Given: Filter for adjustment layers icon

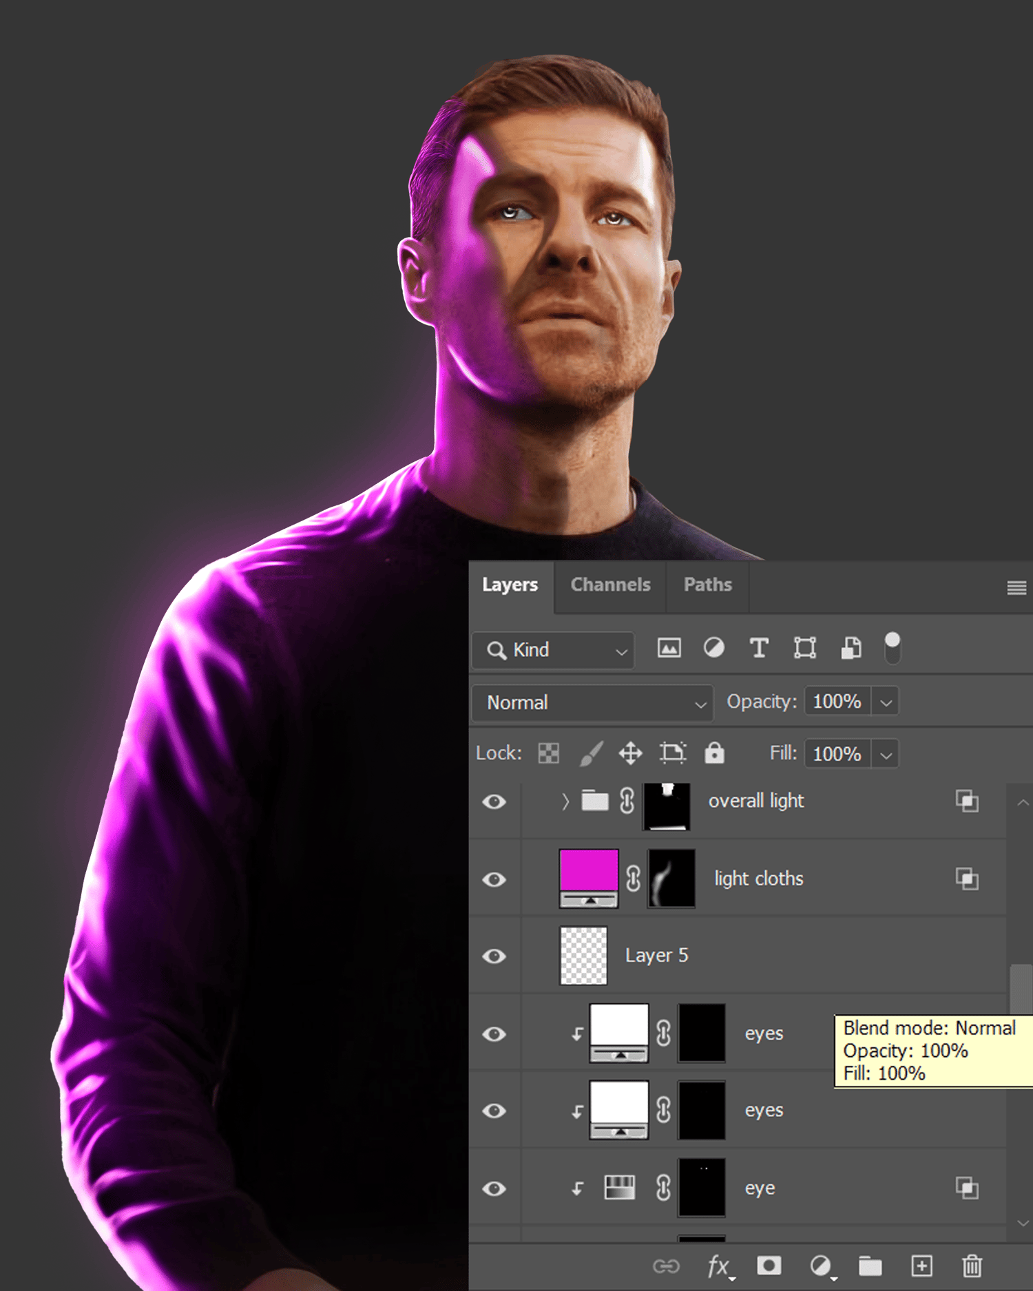Looking at the screenshot, I should pyautogui.click(x=713, y=648).
